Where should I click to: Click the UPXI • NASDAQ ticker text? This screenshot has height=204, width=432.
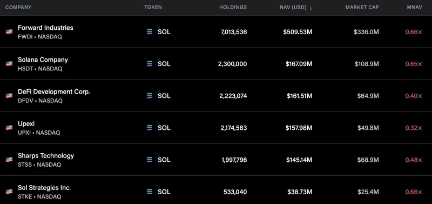39,133
